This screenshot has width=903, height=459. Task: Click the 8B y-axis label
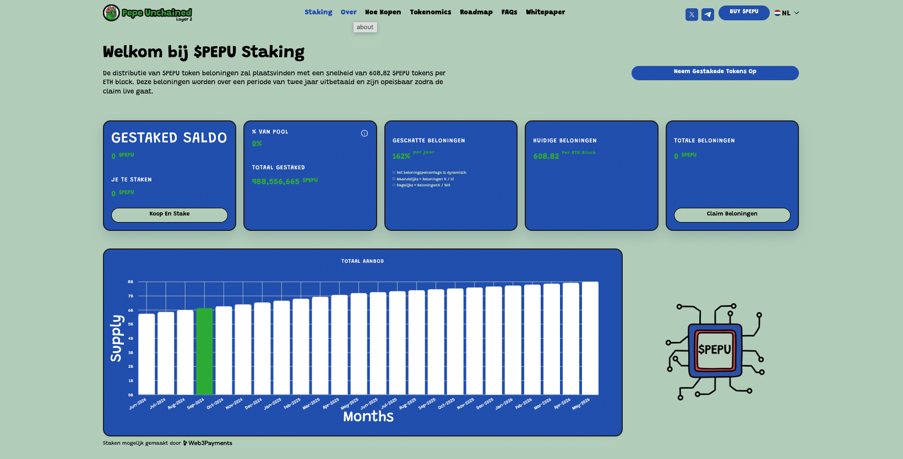coord(130,281)
